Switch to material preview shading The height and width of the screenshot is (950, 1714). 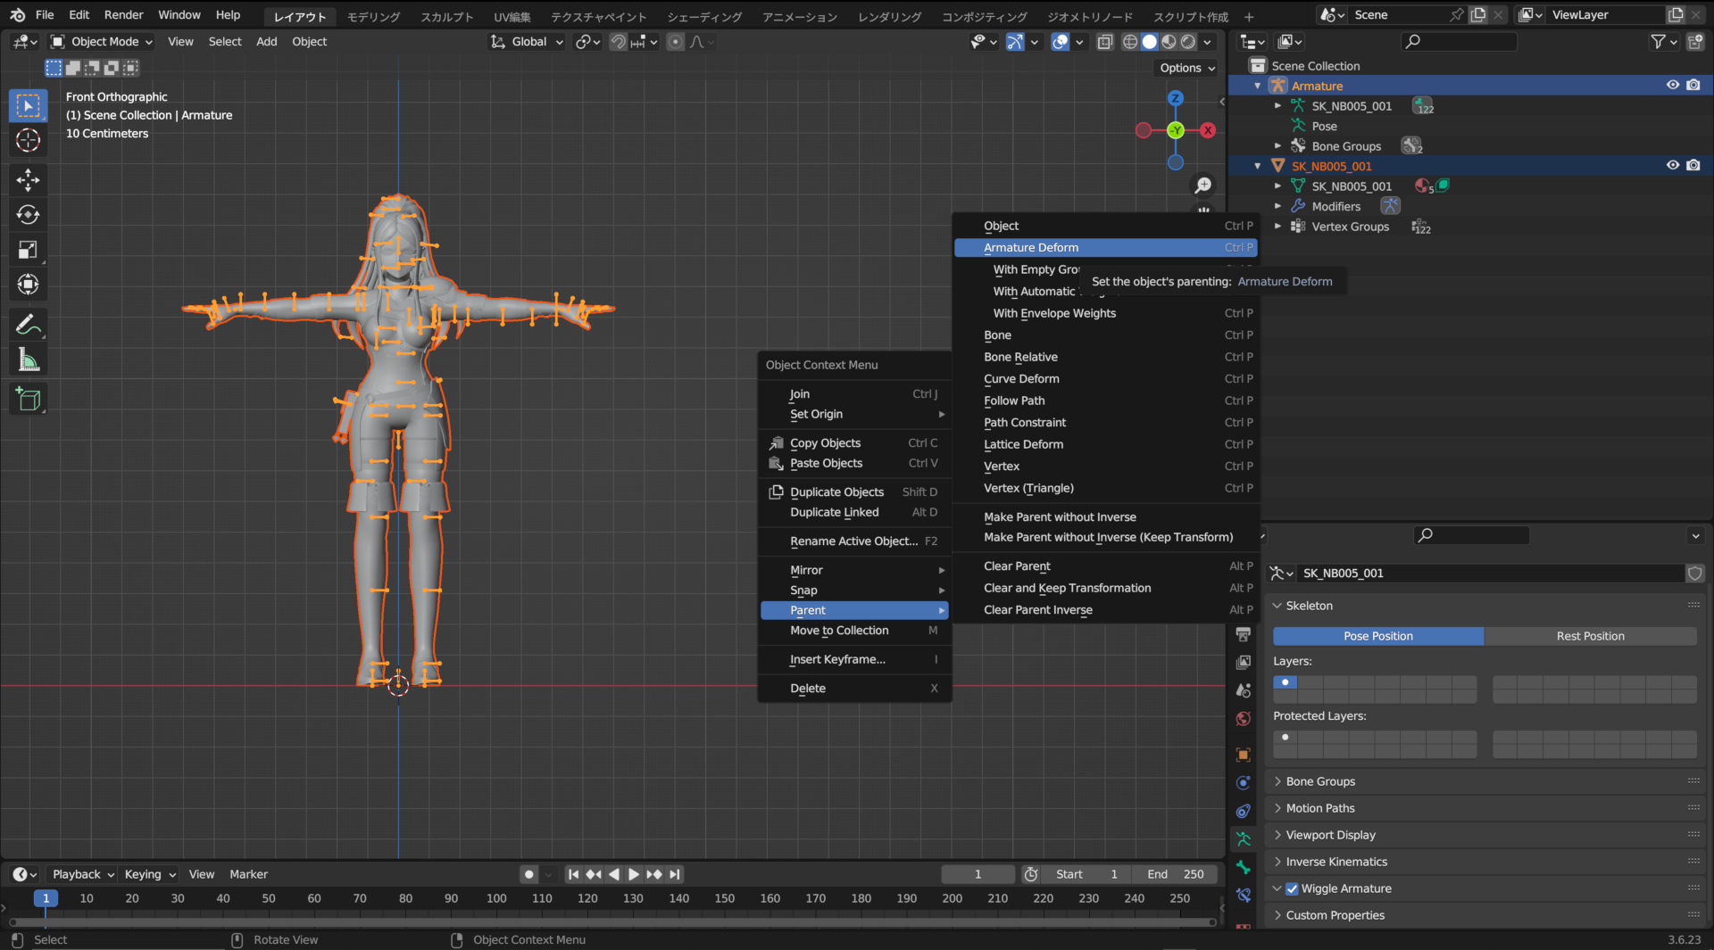1169,42
